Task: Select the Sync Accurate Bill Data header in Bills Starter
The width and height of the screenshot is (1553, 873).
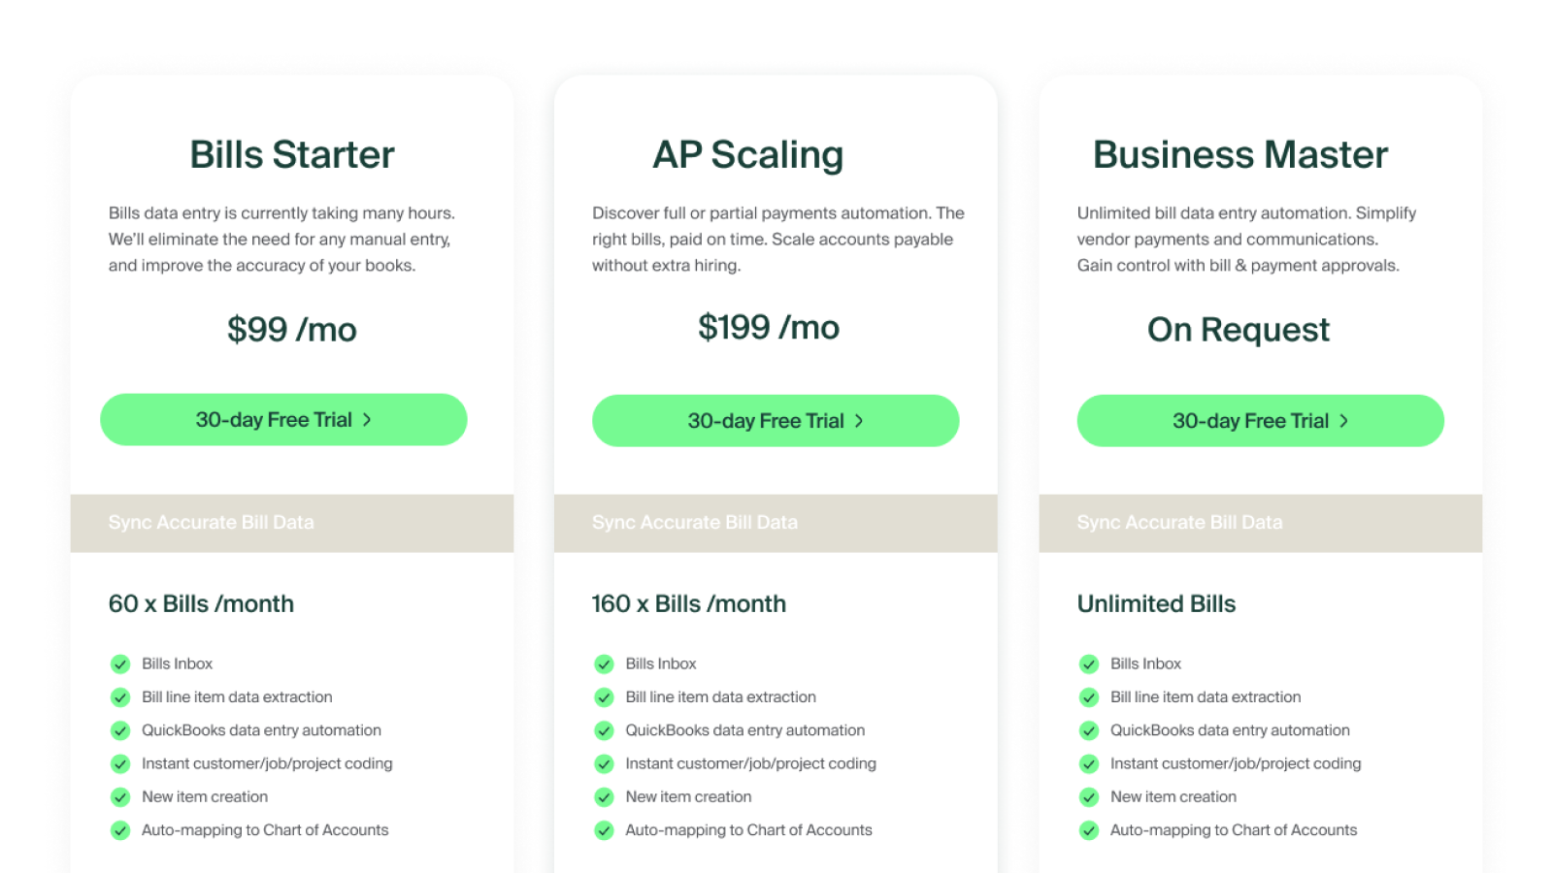Action: tap(211, 522)
